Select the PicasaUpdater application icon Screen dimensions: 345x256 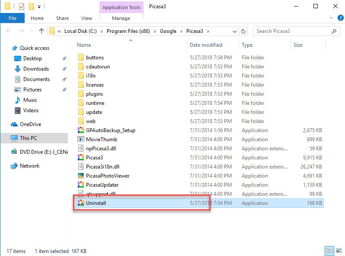[x=81, y=185]
